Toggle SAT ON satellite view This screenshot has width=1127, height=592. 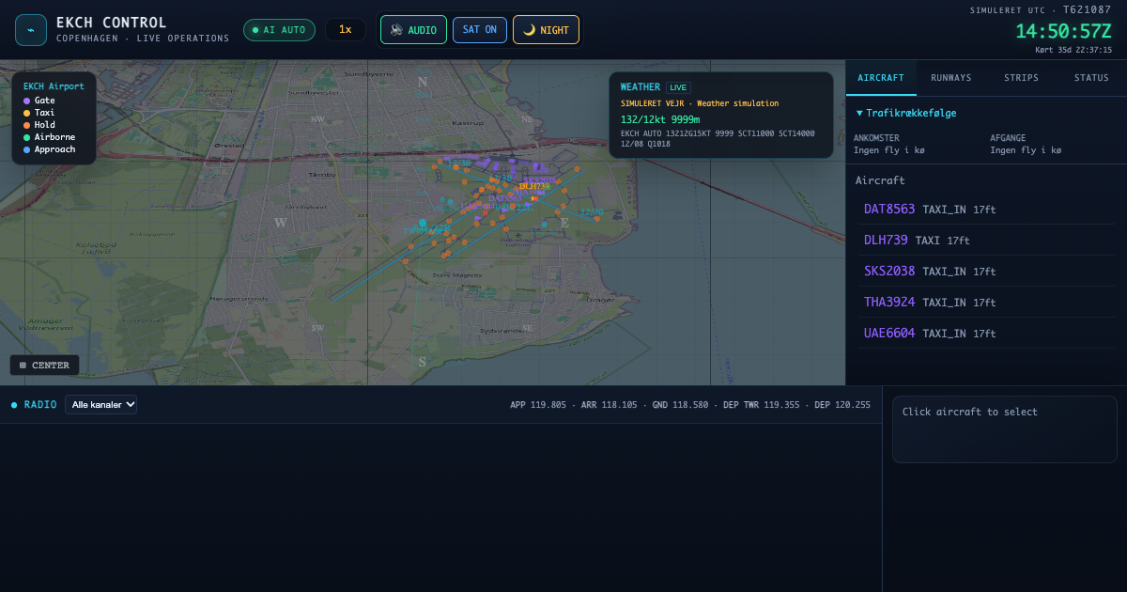point(479,30)
